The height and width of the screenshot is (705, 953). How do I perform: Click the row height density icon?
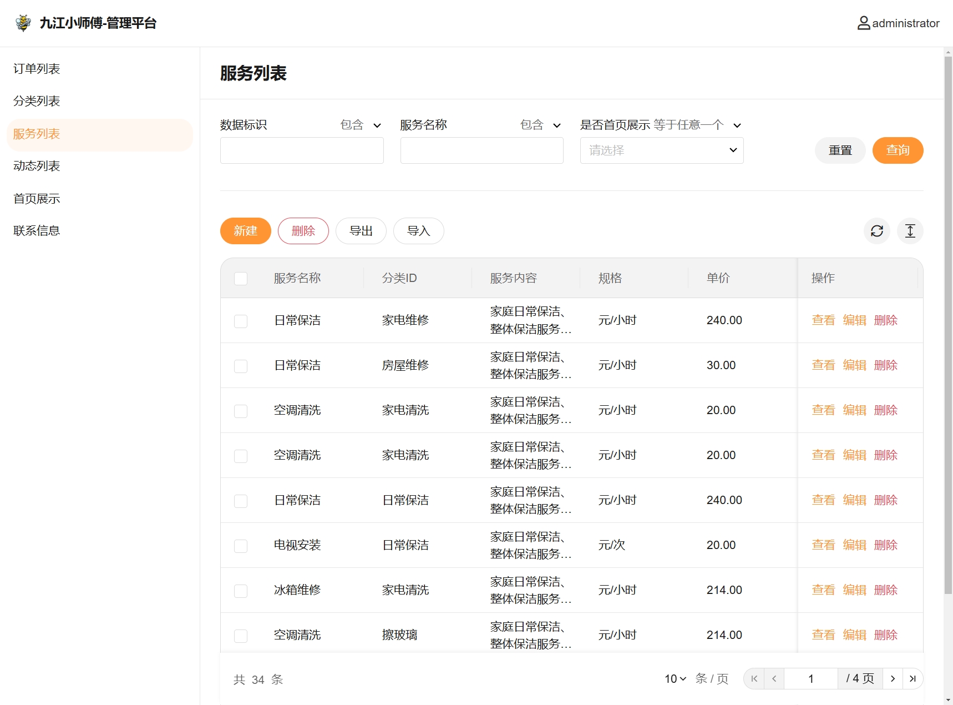coord(910,231)
